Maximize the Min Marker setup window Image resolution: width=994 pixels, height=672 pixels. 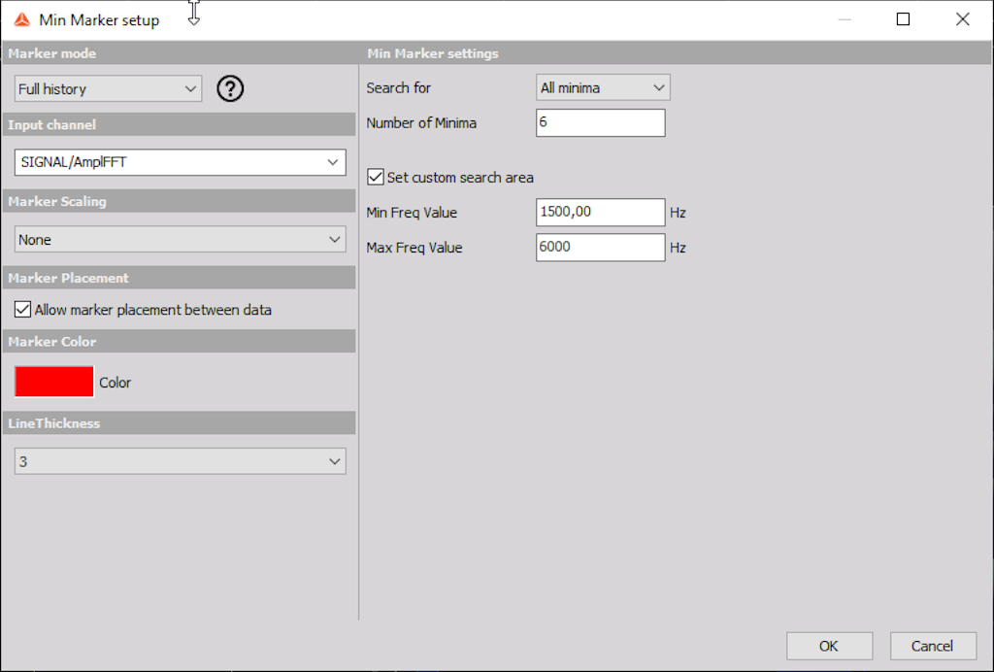(x=904, y=19)
